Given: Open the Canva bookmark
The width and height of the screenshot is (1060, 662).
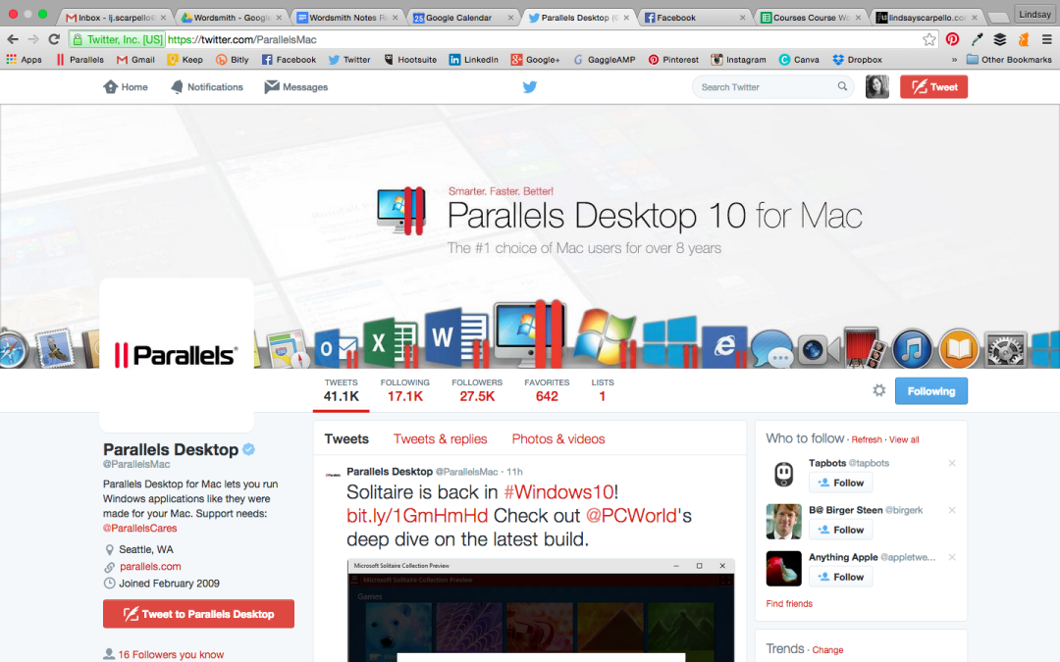Looking at the screenshot, I should click(799, 60).
